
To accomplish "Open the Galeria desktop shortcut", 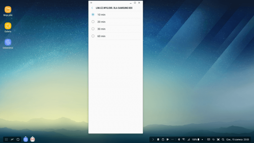I will click(8, 26).
